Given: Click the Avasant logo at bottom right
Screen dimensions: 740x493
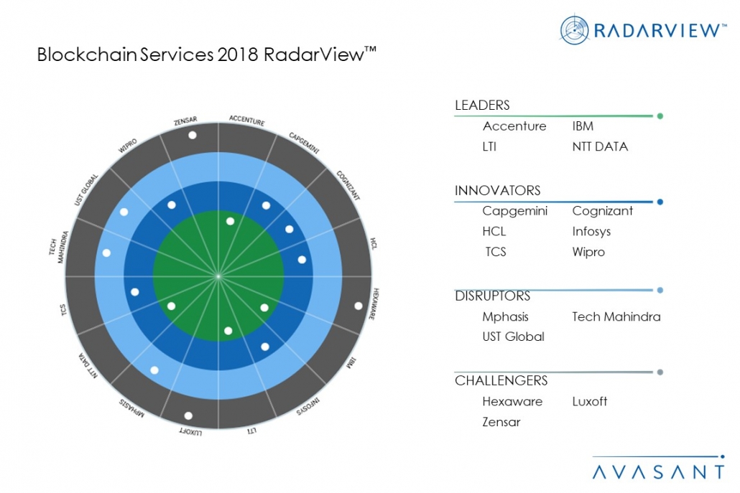Looking at the screenshot, I should coord(658,471).
